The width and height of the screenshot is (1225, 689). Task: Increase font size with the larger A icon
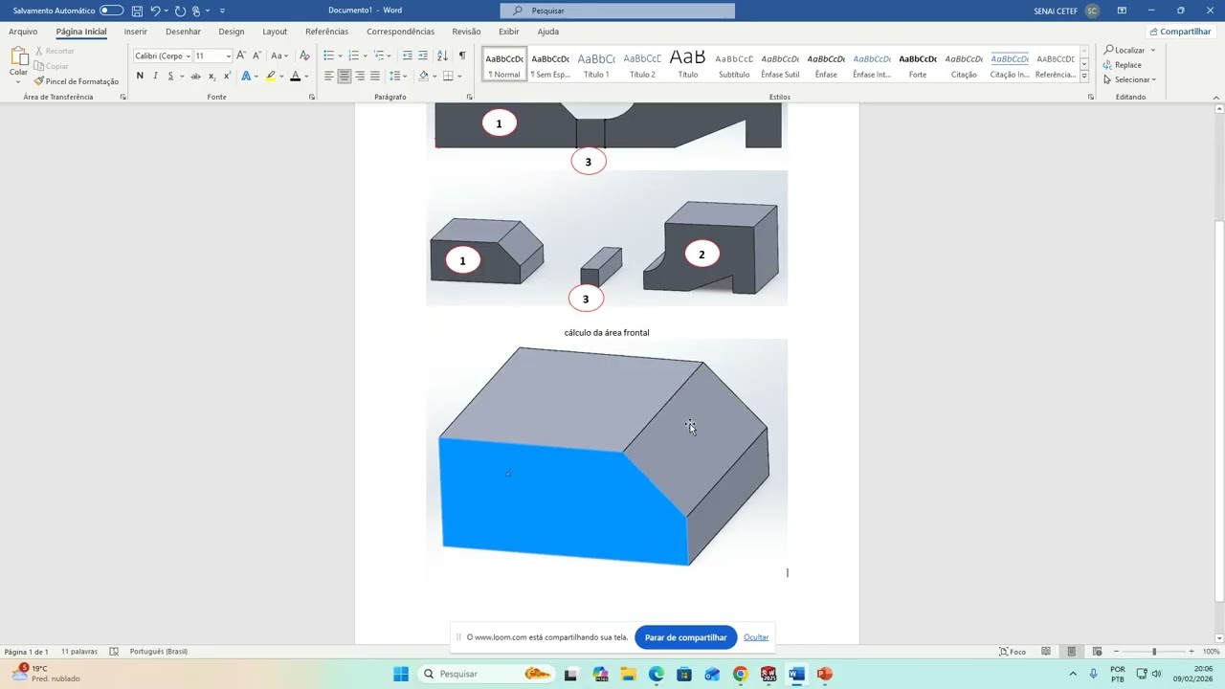coord(241,56)
